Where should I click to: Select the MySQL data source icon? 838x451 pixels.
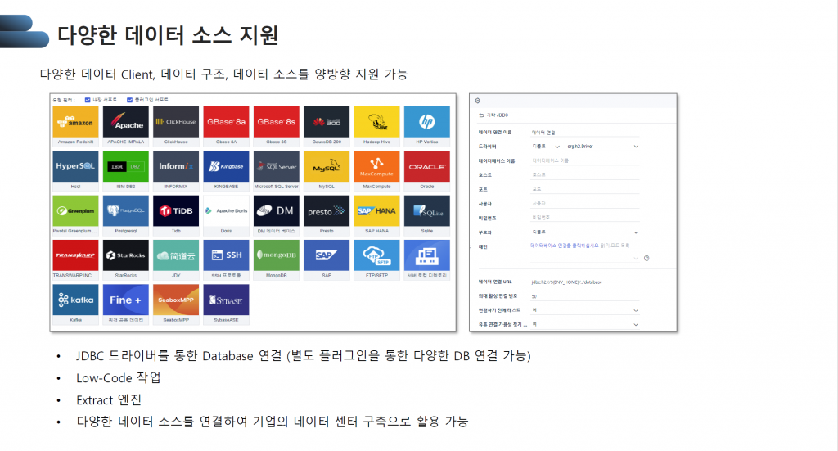326,166
